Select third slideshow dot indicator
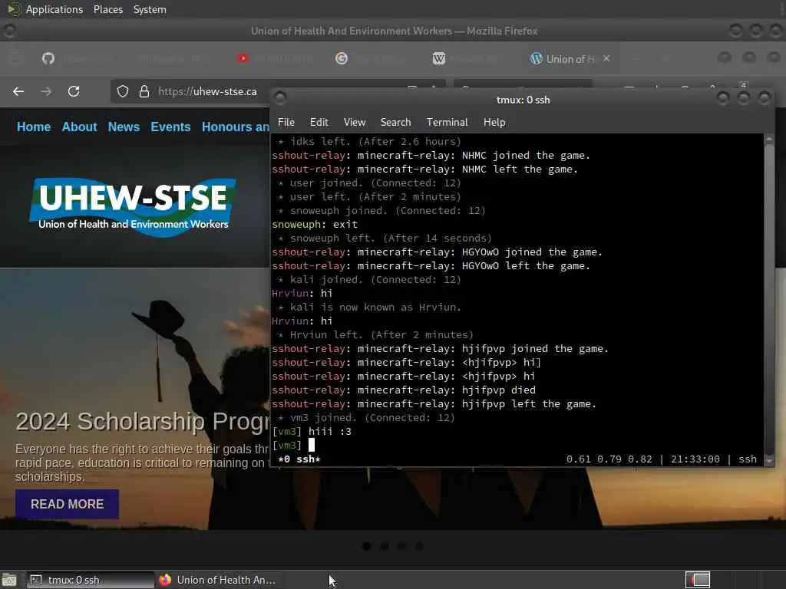Viewport: 786px width, 589px height. tap(401, 546)
